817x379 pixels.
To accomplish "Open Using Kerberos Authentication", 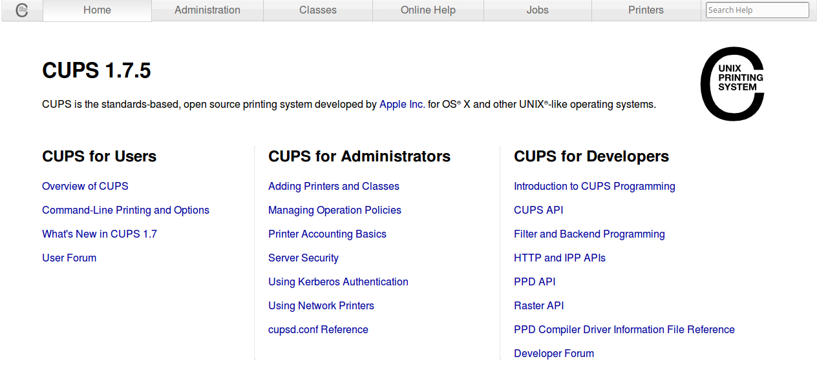I will pos(338,282).
